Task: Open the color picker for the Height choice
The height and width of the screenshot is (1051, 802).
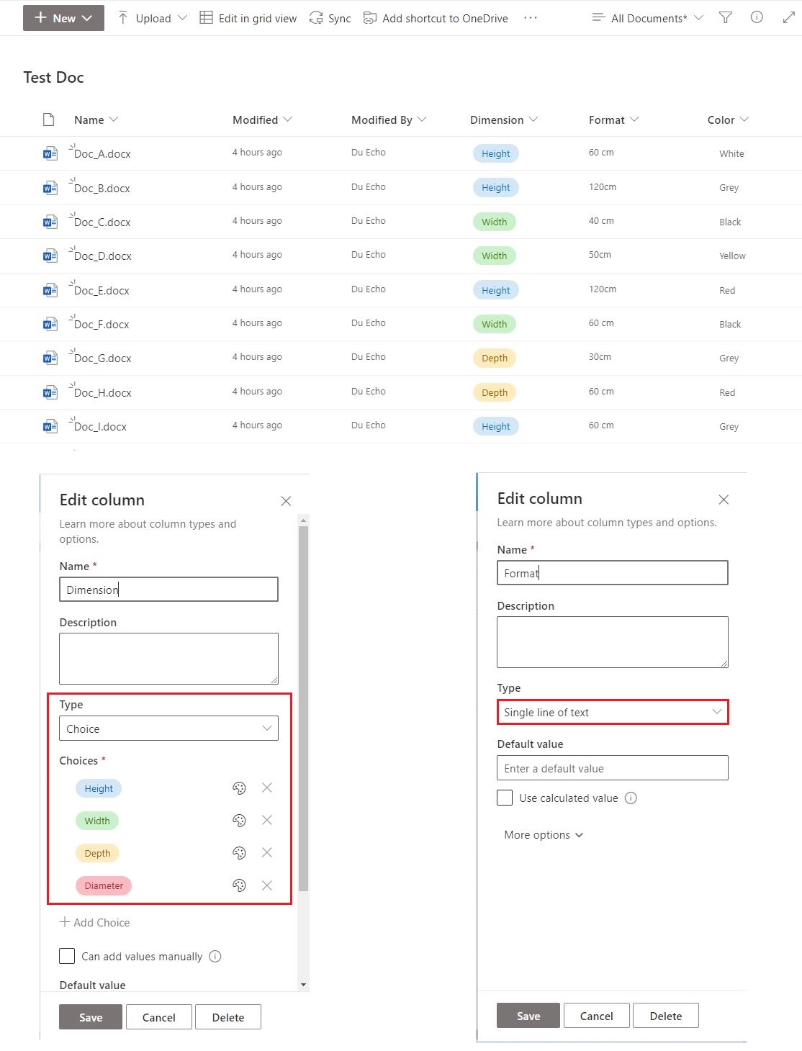Action: point(239,788)
